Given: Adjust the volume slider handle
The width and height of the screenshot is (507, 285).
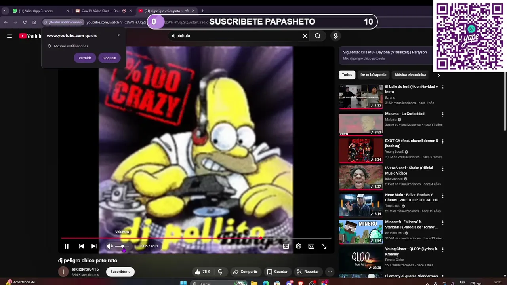Looking at the screenshot, I should pyautogui.click(x=123, y=246).
